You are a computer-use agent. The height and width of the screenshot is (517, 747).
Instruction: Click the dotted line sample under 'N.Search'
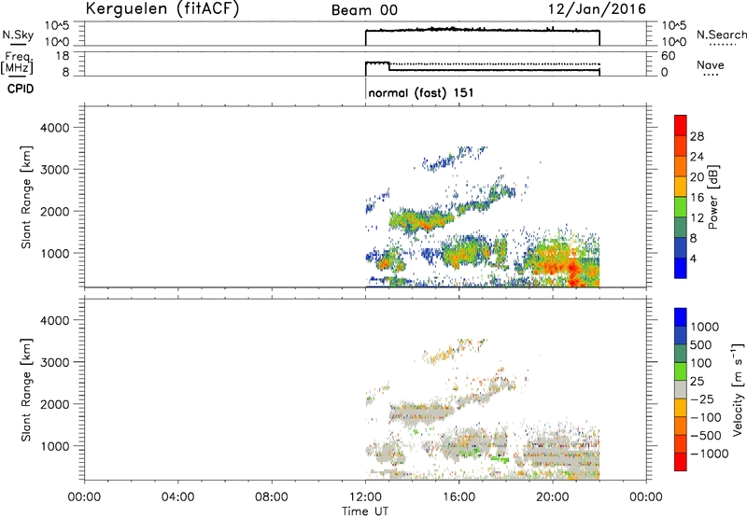pos(723,45)
